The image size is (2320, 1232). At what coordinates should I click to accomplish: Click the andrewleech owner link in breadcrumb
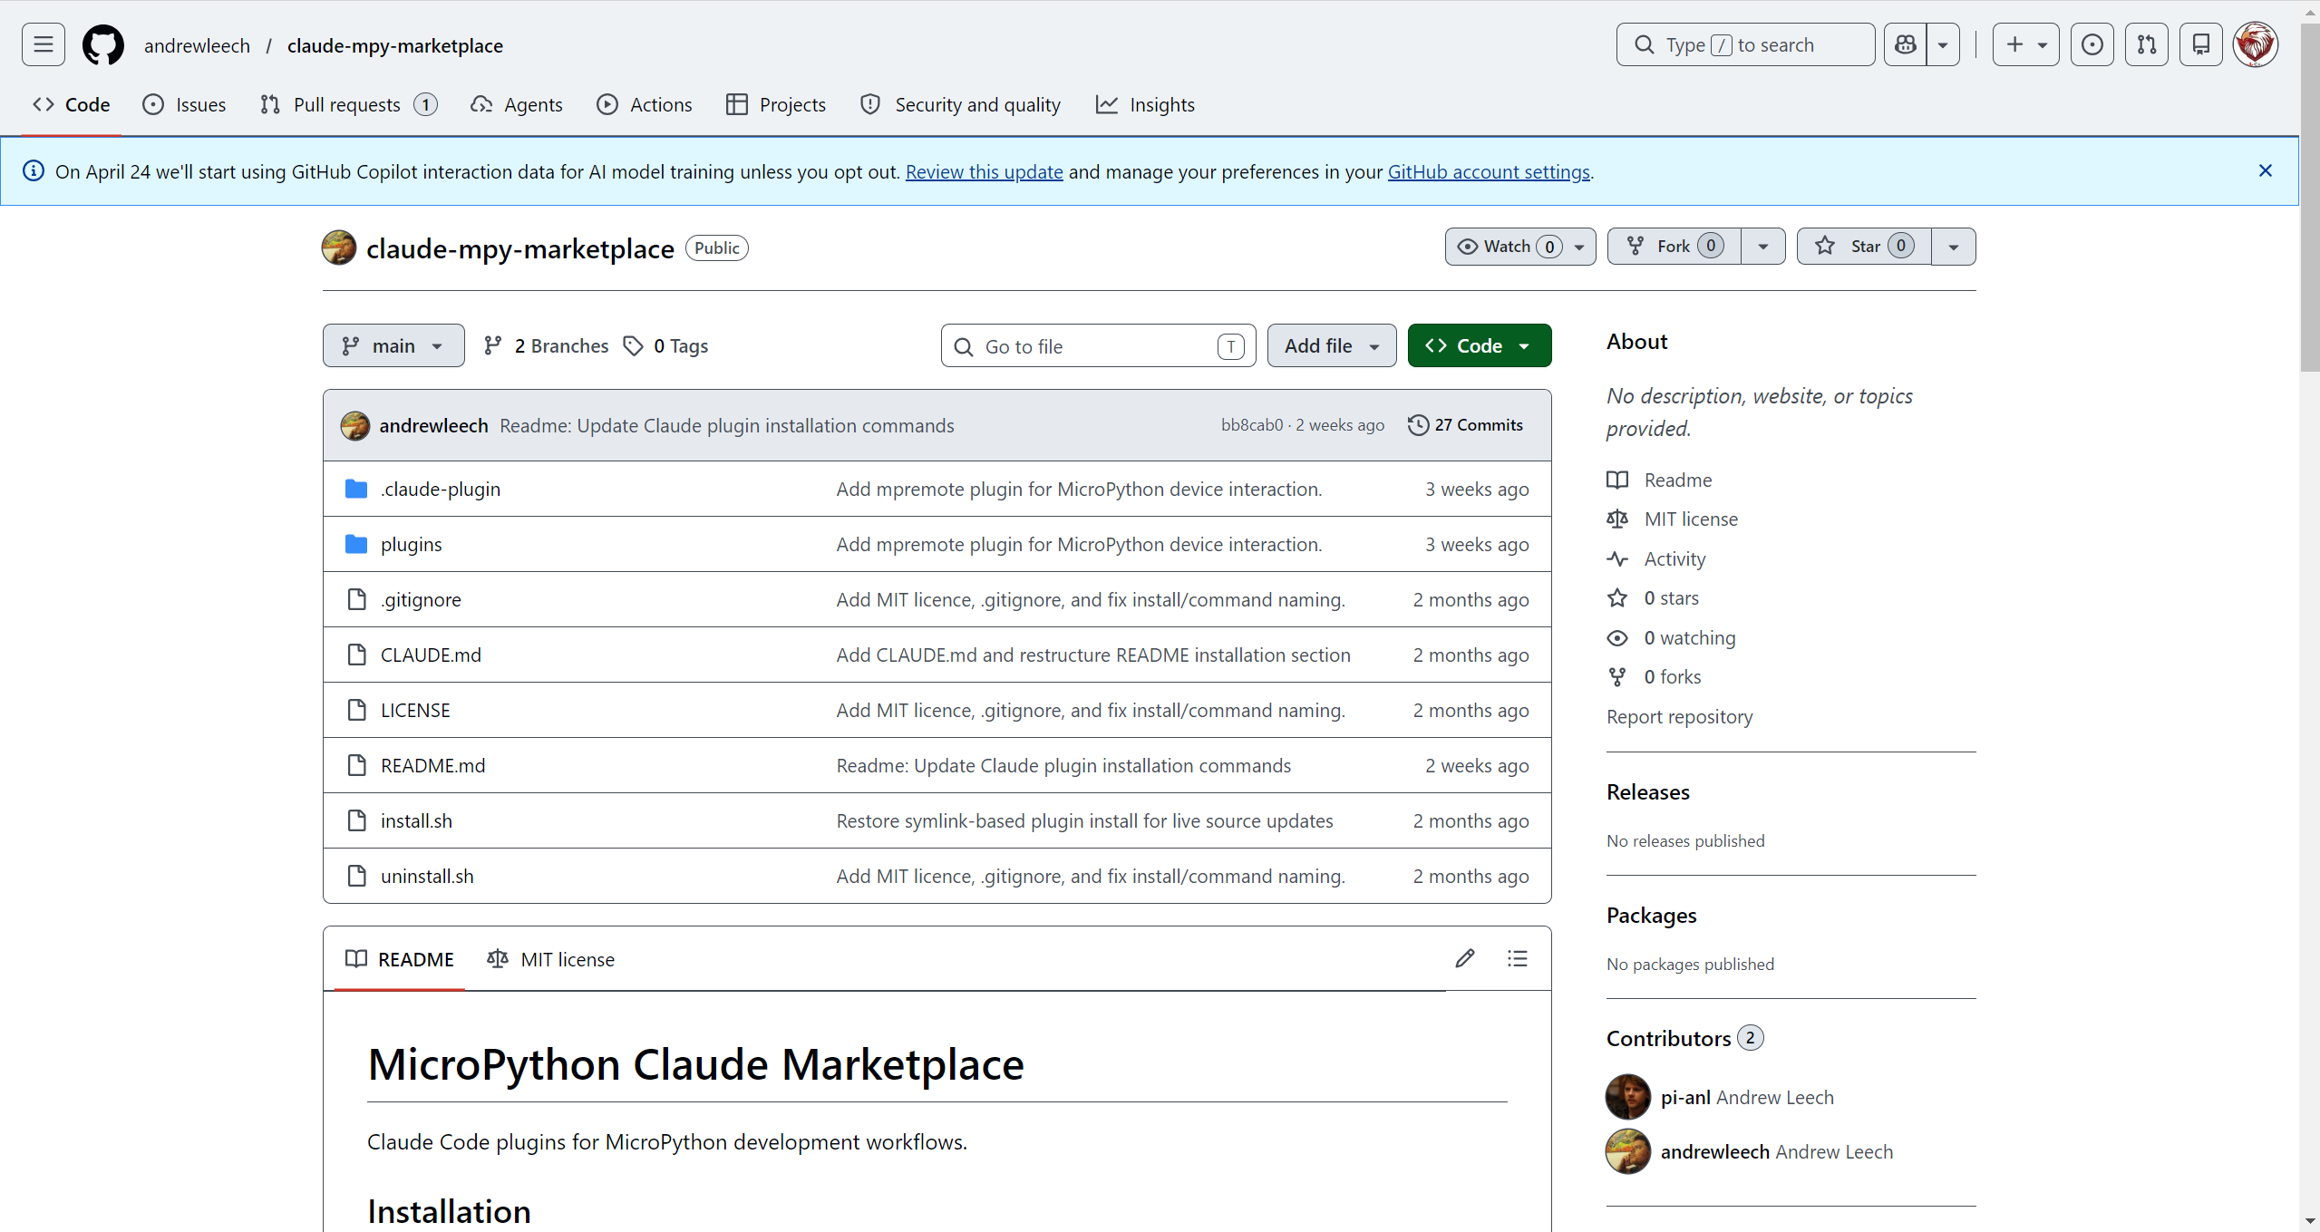pos(197,45)
